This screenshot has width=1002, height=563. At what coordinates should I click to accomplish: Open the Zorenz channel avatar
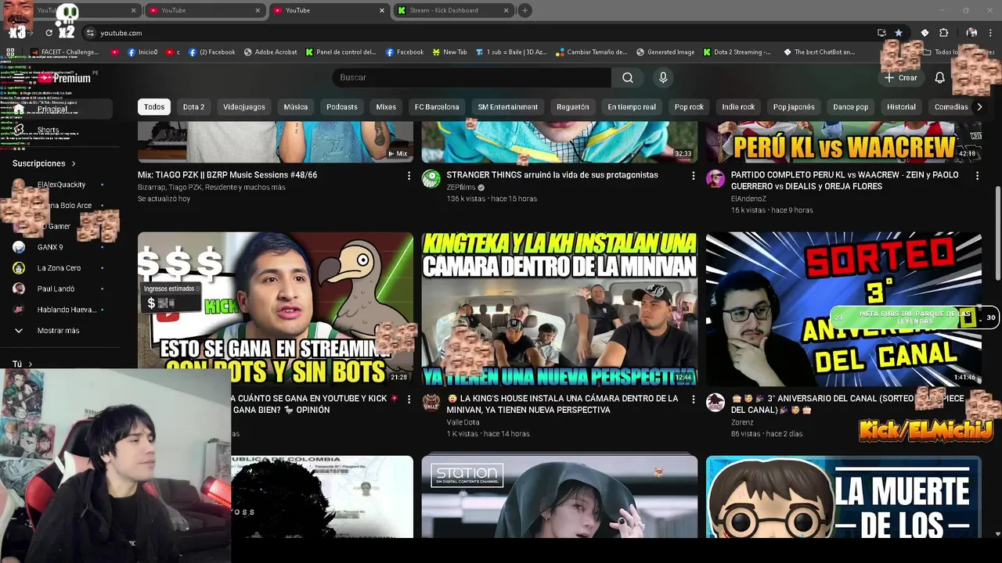click(x=715, y=403)
